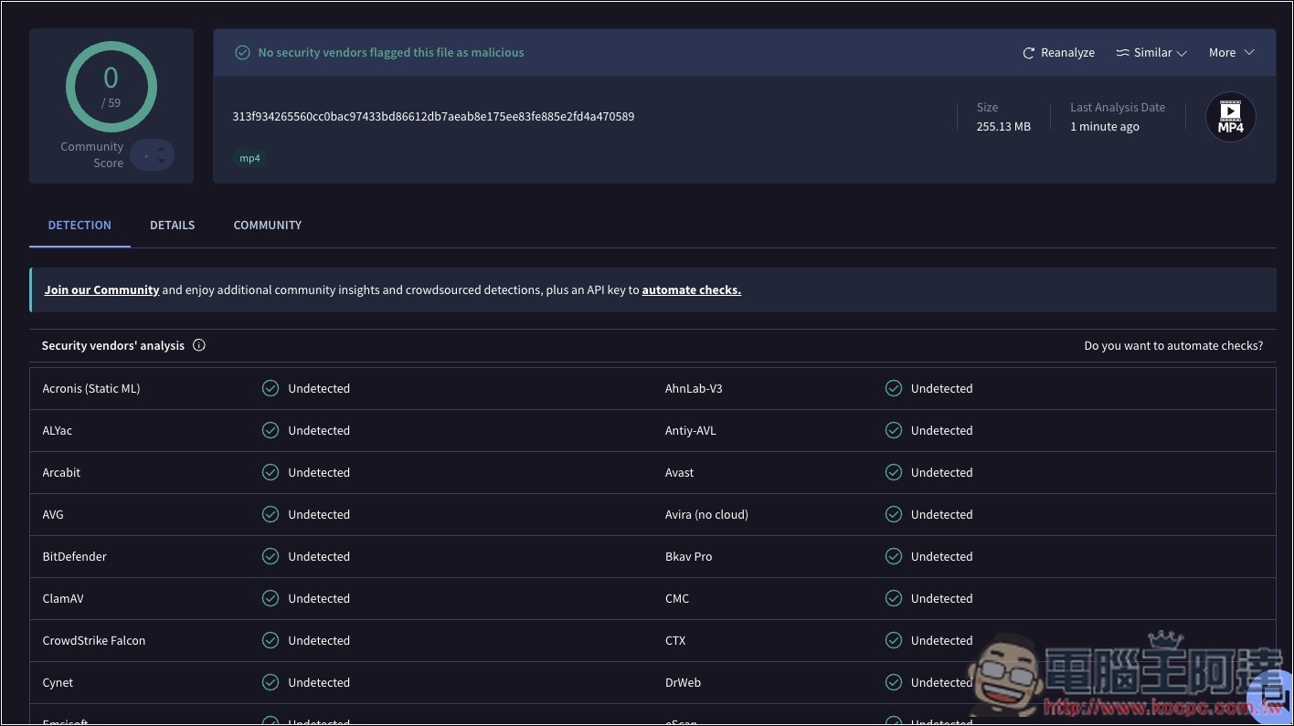
Task: Click the check icon for AhnLab-V3
Action: pos(894,388)
